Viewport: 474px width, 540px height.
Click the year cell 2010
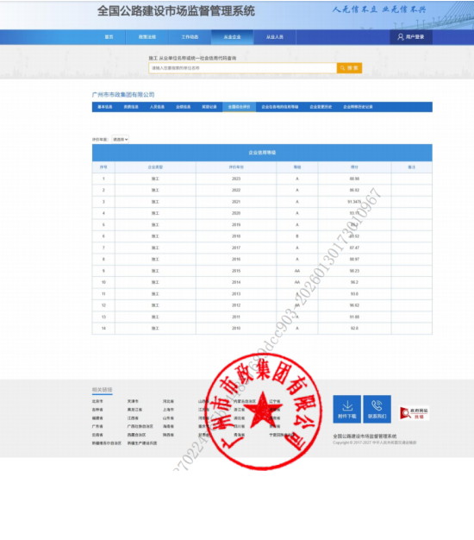point(236,329)
